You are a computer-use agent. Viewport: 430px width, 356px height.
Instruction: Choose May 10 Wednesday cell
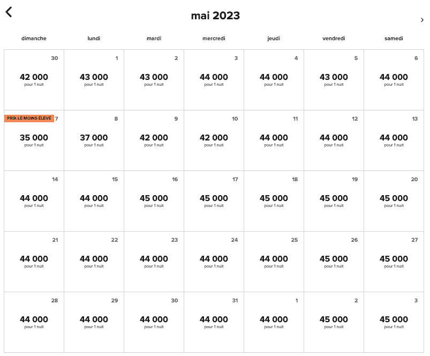[x=214, y=140]
